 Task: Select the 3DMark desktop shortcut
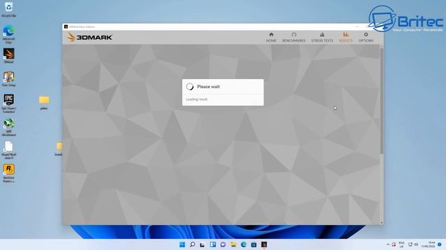tap(9, 56)
